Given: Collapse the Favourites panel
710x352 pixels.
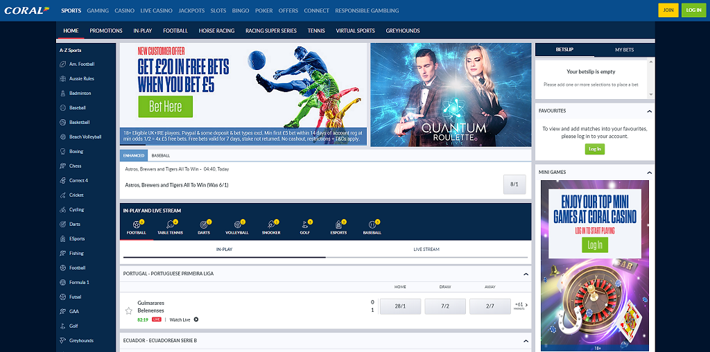Looking at the screenshot, I should pos(649,111).
